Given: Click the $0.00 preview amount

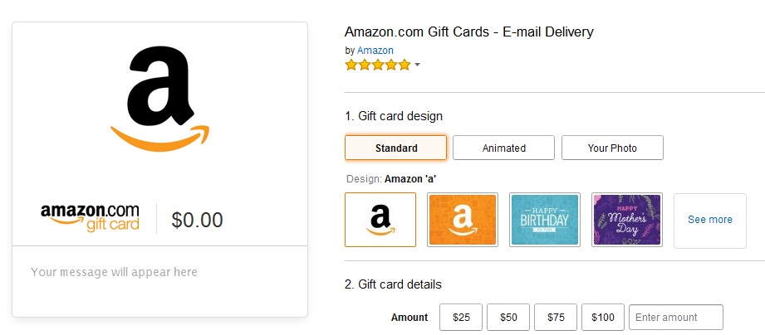Looking at the screenshot, I should [x=198, y=220].
